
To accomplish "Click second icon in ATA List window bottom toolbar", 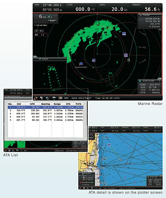I will point(9,150).
